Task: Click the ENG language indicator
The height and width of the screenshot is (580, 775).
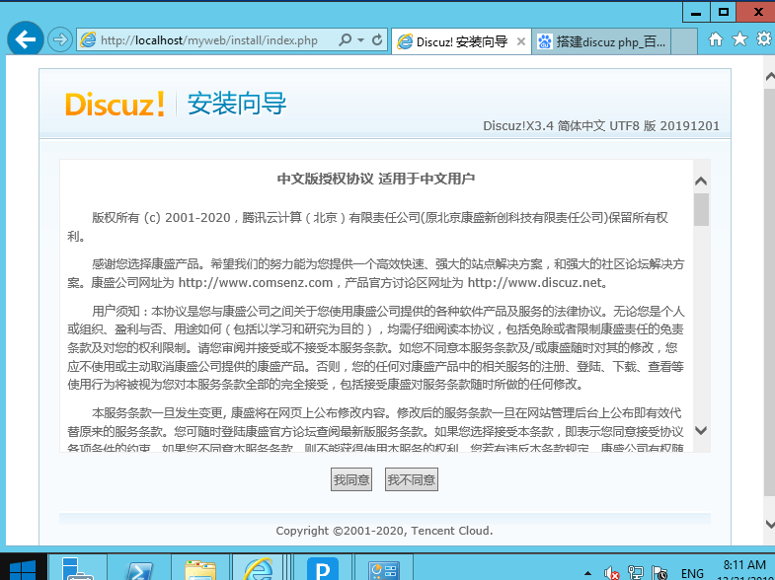Action: [x=692, y=573]
